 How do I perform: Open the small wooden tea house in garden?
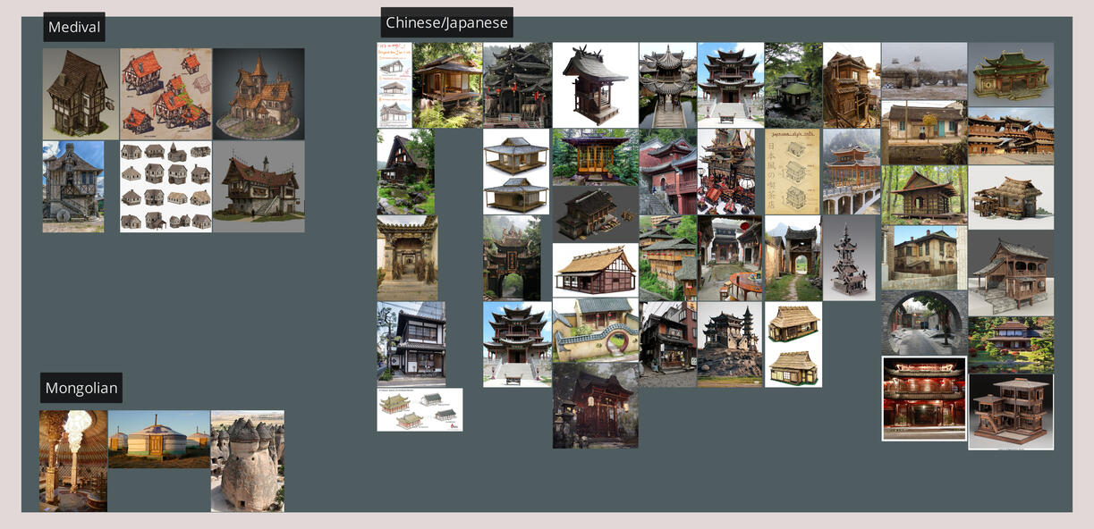(x=447, y=85)
